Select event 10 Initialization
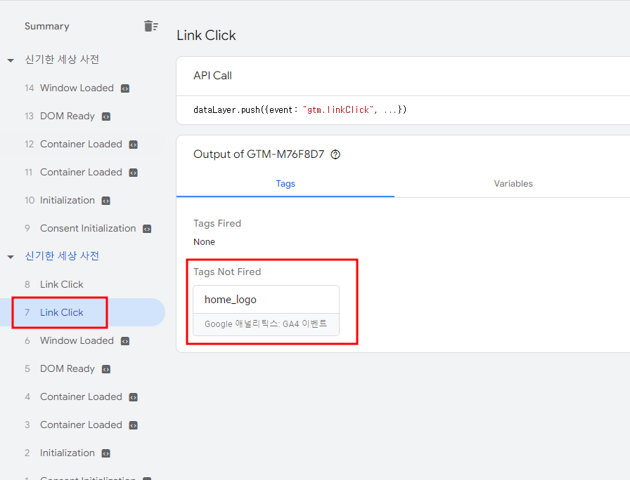The image size is (630, 480). click(82, 200)
